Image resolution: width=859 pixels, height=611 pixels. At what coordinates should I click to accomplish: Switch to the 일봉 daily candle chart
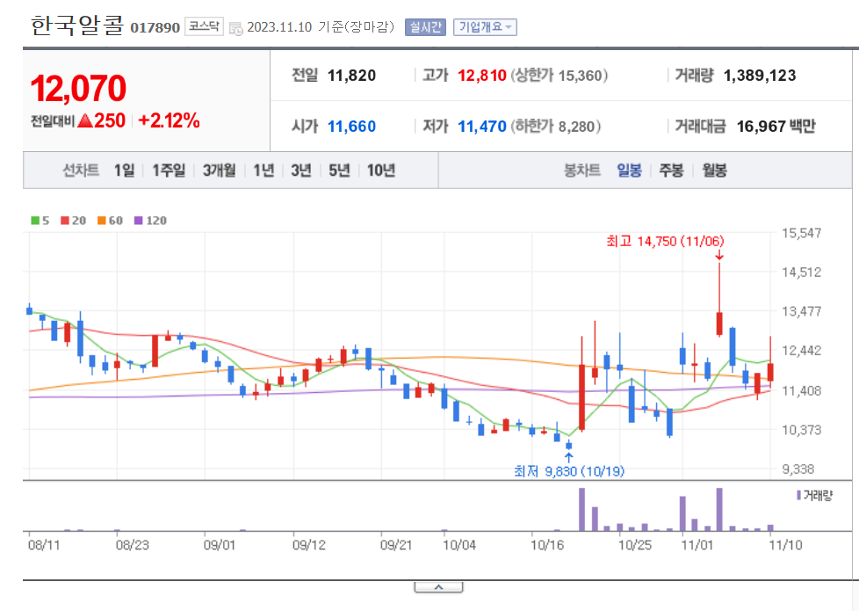pyautogui.click(x=629, y=171)
